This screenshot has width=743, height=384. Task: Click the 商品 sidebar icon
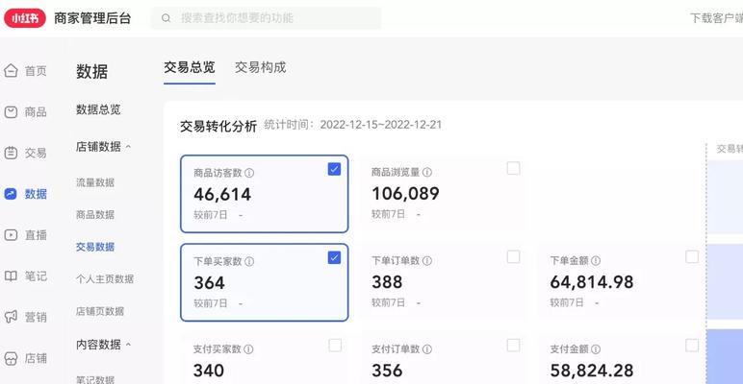[11, 112]
